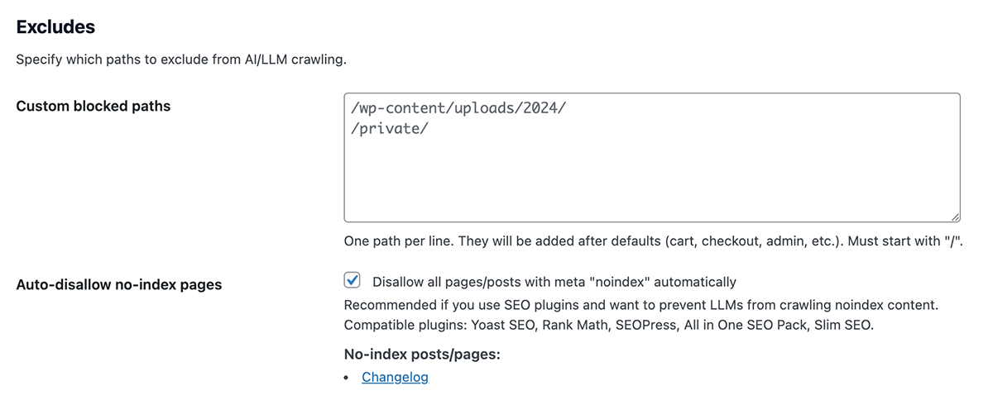Grab the textarea resize handle corner
993x419 pixels.
click(x=955, y=217)
